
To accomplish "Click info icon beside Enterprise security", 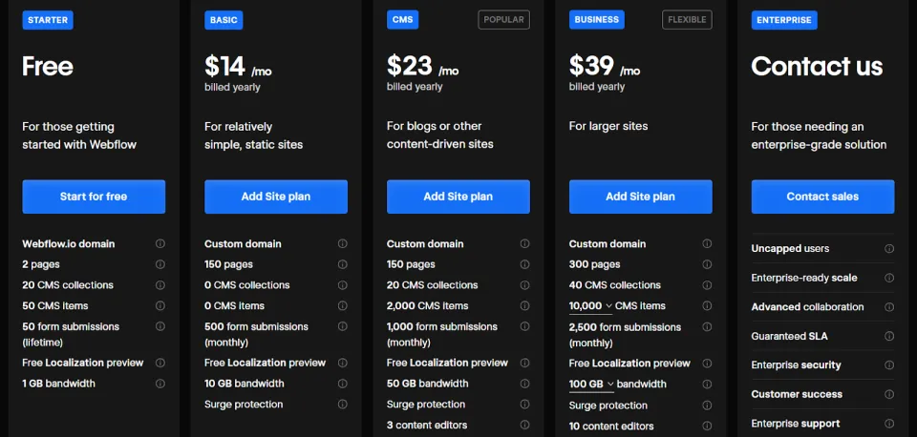I will 889,365.
